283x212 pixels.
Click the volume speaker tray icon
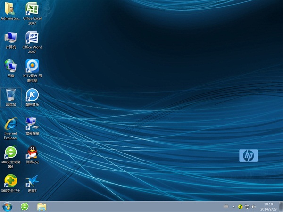[x=254, y=207]
